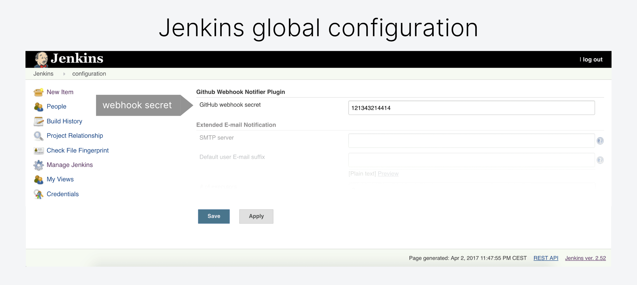Click the Project Relationship magnifier icon
Screen dimensions: 637x285
coord(38,136)
